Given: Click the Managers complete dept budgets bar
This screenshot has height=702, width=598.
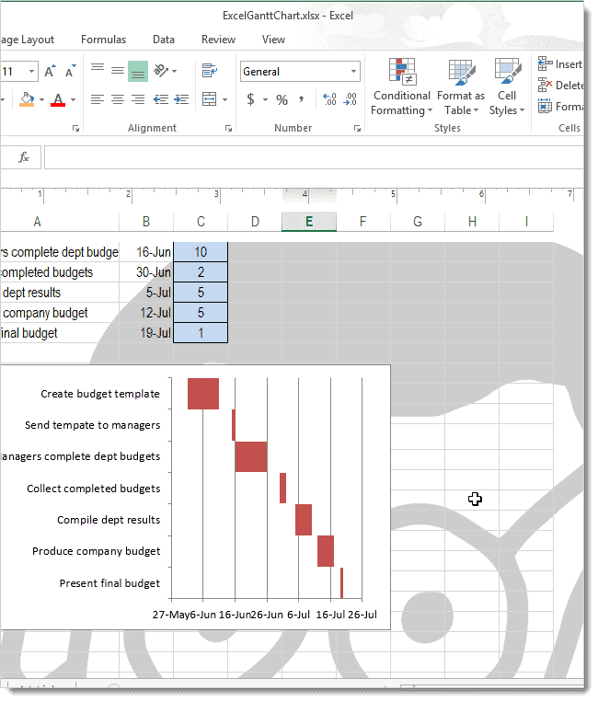Looking at the screenshot, I should pos(251,456).
